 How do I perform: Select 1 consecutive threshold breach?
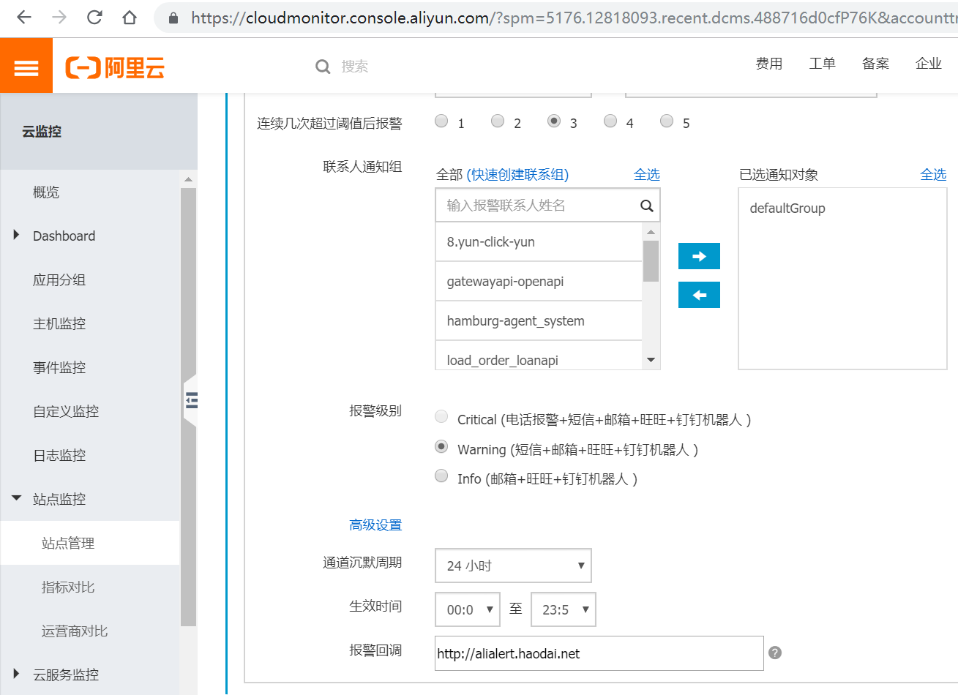coord(441,121)
